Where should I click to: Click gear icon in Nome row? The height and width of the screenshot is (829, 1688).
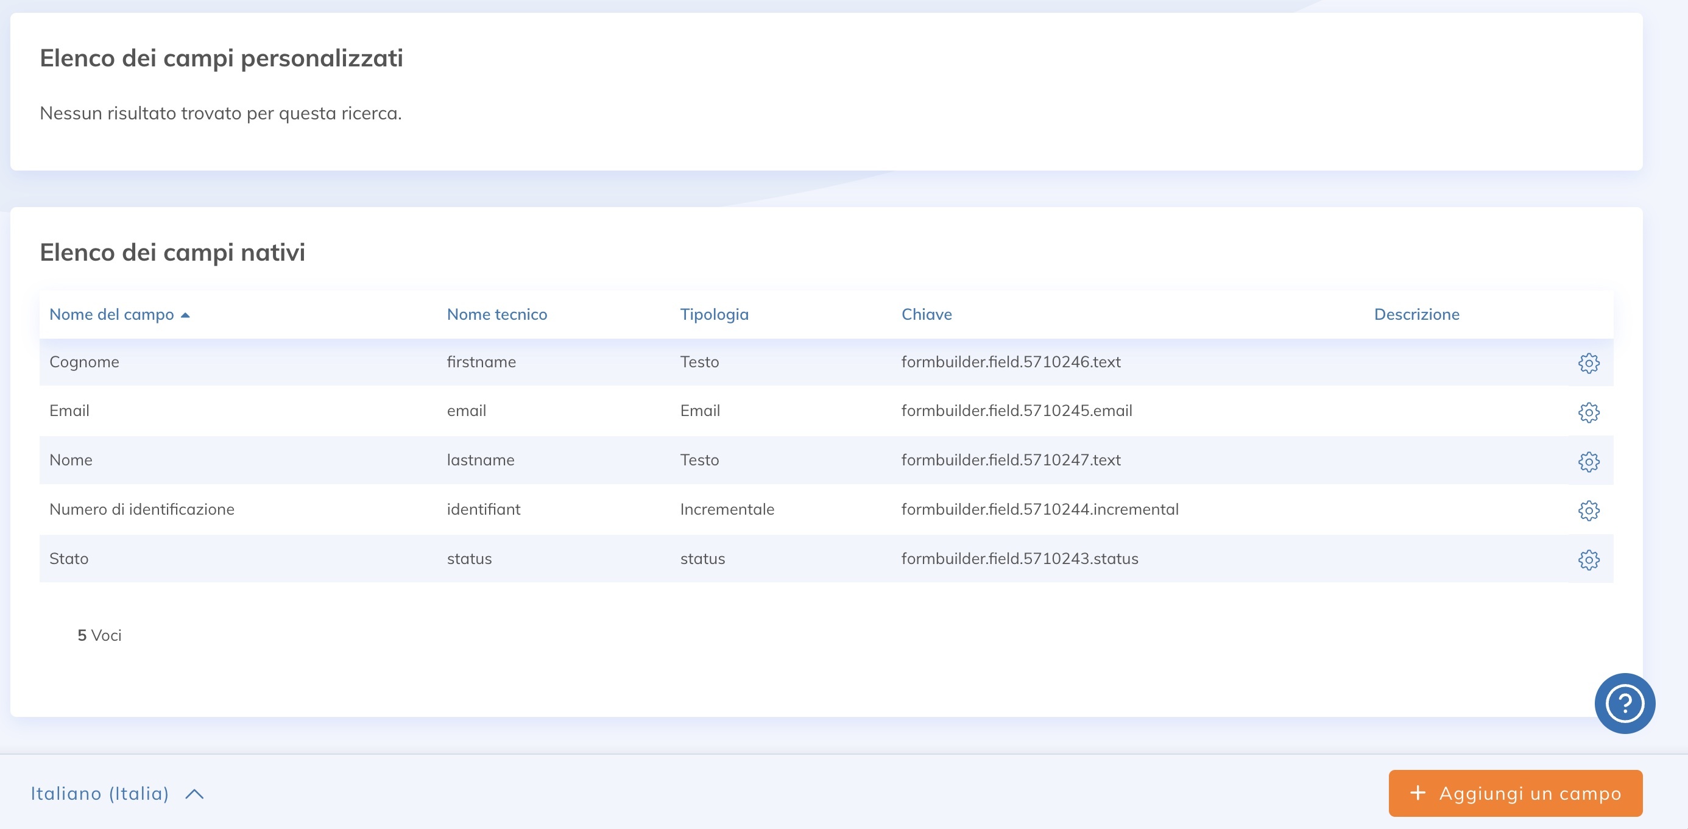coord(1588,461)
